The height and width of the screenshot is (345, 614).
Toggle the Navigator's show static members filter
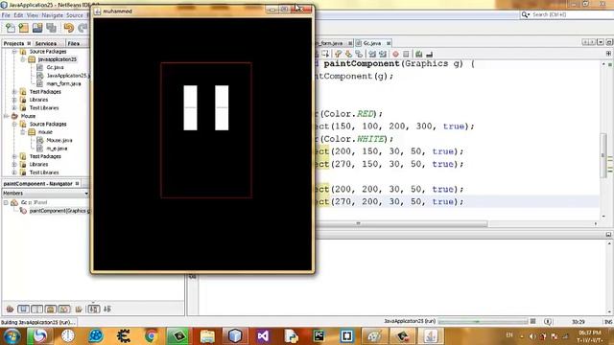pos(36,309)
